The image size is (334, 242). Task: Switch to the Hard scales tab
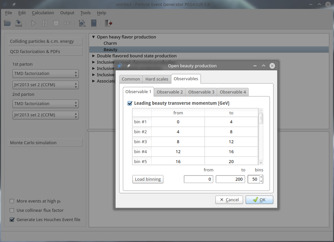coord(157,79)
